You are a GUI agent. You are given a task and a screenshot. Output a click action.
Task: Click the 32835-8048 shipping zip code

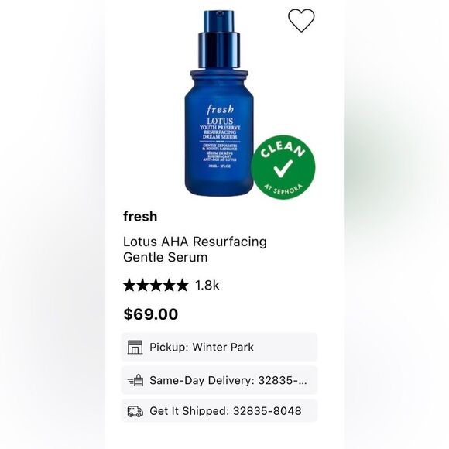click(267, 411)
